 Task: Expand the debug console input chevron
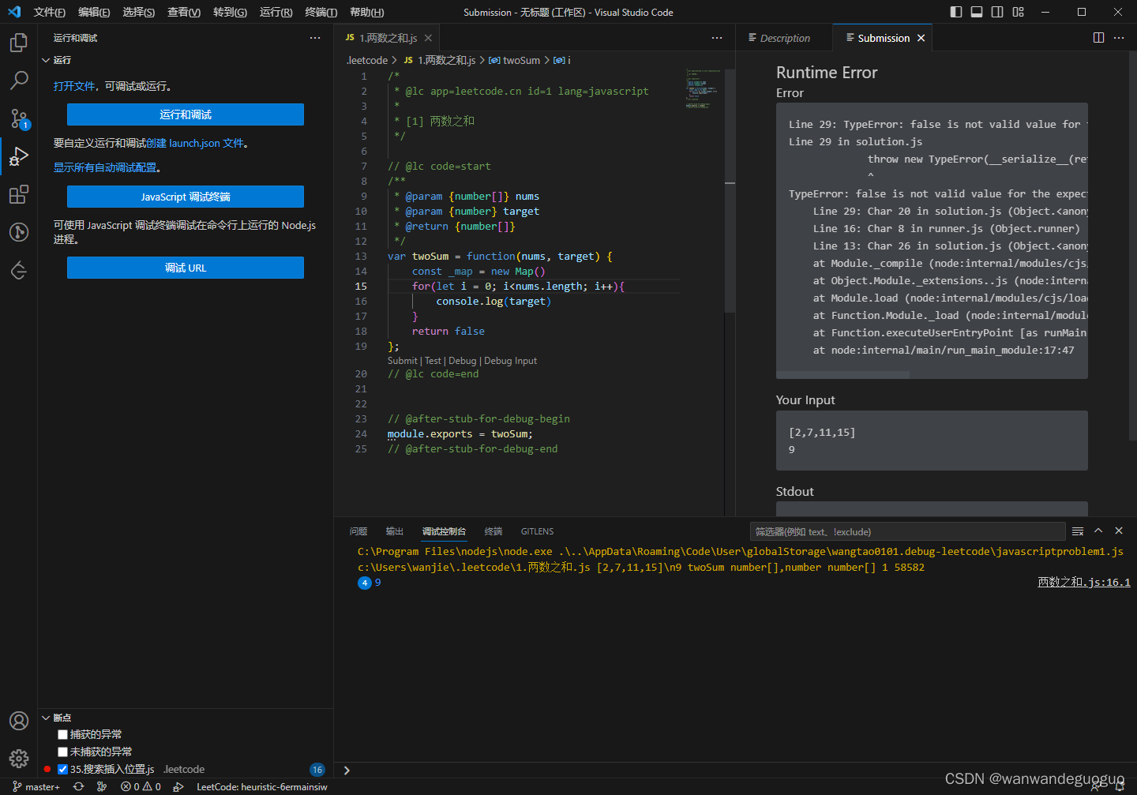(346, 771)
